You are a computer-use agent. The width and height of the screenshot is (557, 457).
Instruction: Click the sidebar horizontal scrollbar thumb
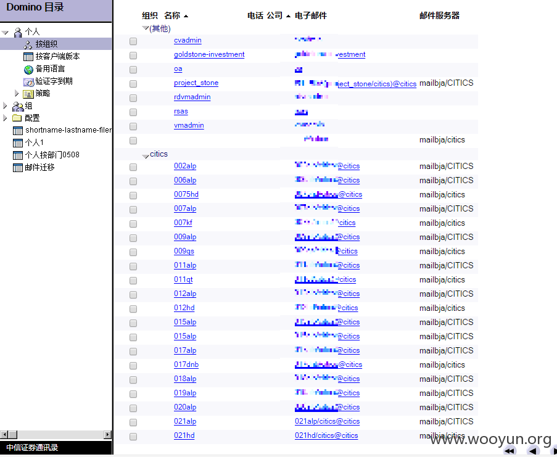tap(13, 435)
